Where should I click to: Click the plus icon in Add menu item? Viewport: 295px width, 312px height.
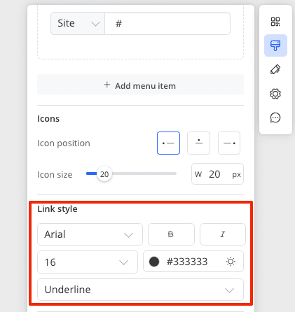point(107,85)
